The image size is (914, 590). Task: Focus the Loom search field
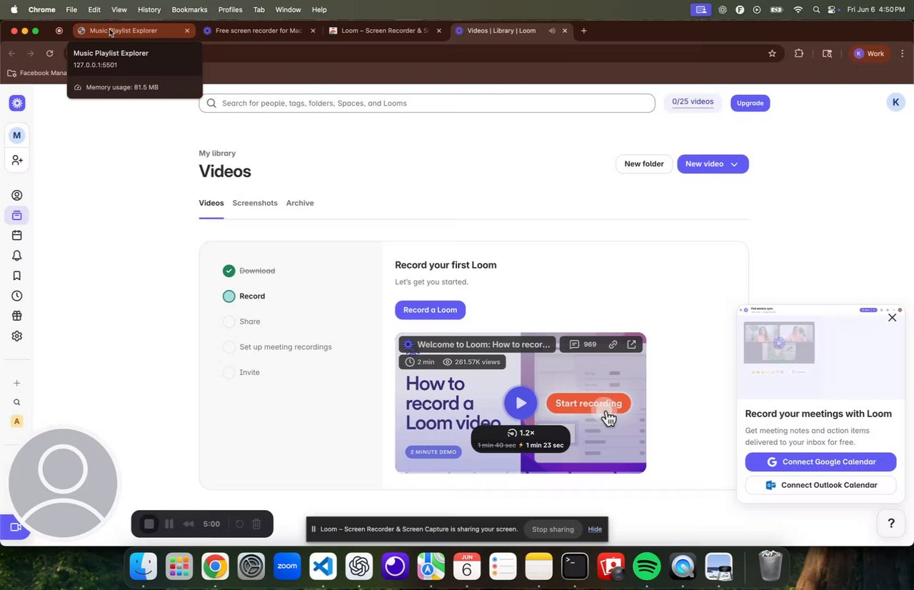[427, 103]
